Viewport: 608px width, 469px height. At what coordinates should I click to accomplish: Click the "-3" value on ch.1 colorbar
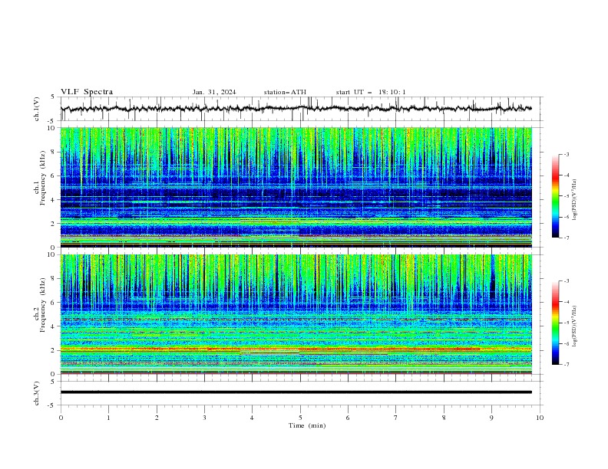(566, 154)
